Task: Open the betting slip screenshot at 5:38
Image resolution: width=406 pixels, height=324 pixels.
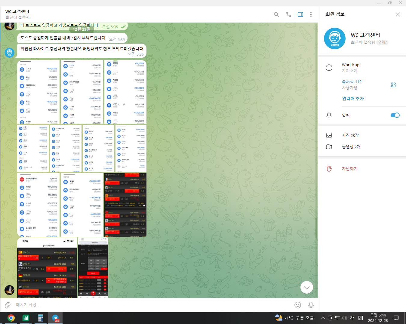Action: point(47,268)
